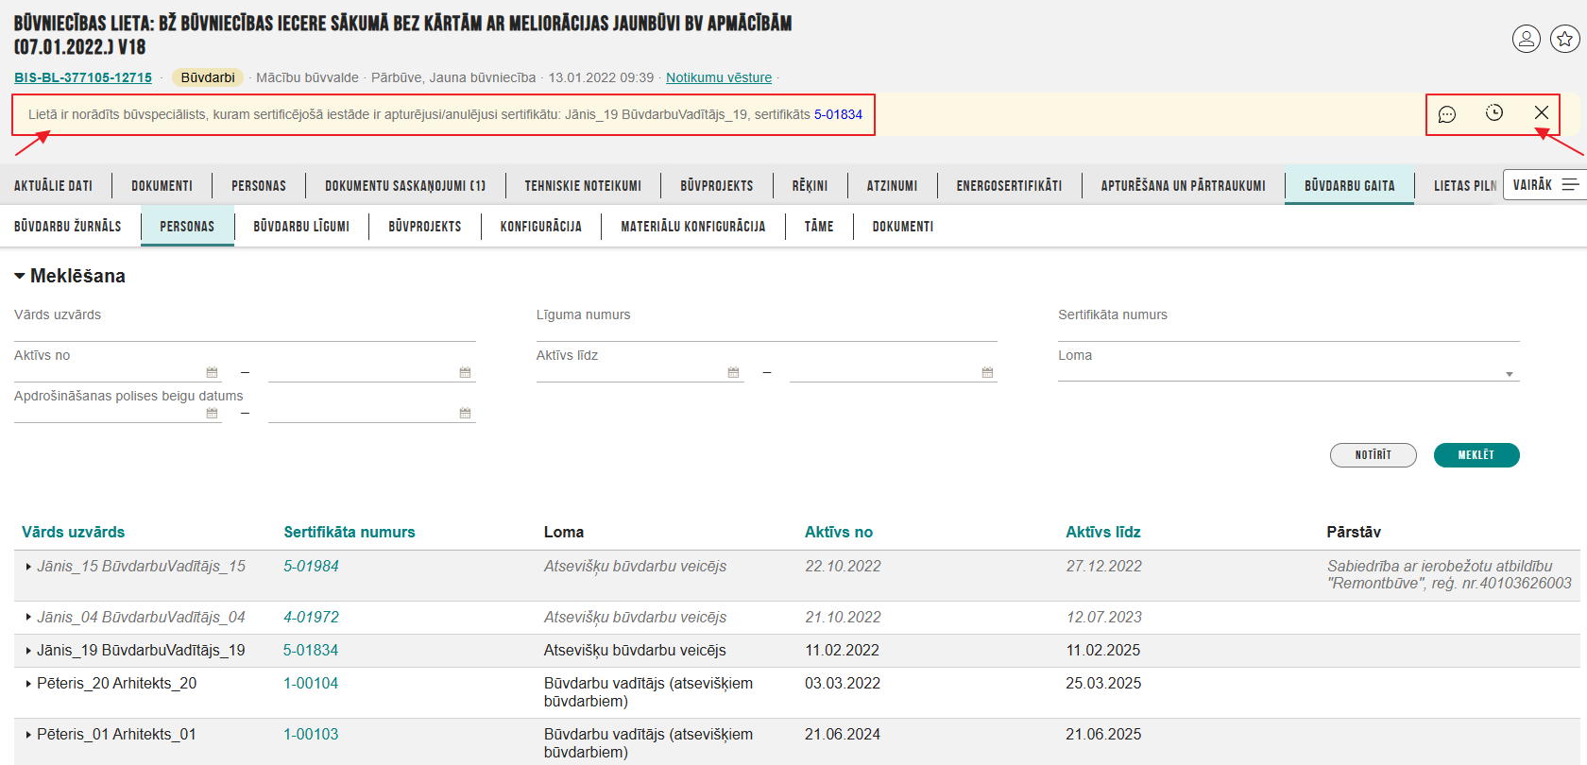The width and height of the screenshot is (1587, 765).
Task: Sort table by Aktīvs līdz column
Action: pos(1103,533)
